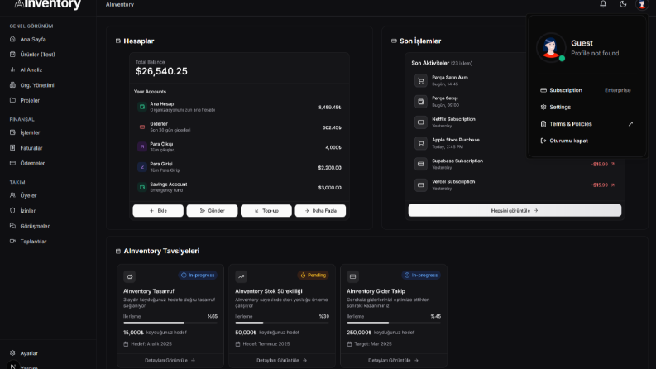Click Para Çıkışı arrow icon
The width and height of the screenshot is (656, 369).
pos(142,146)
